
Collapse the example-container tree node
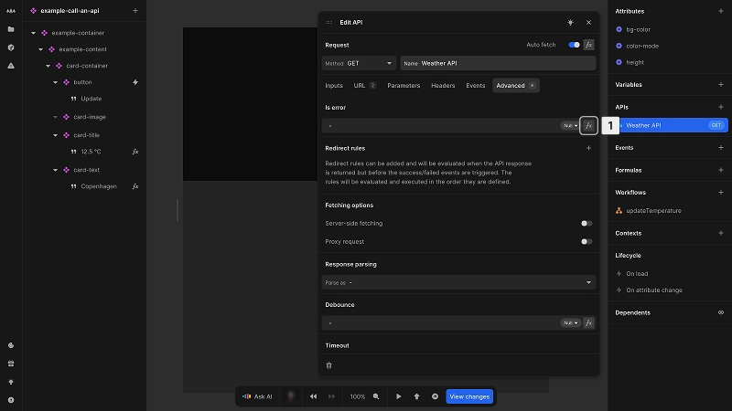33,33
